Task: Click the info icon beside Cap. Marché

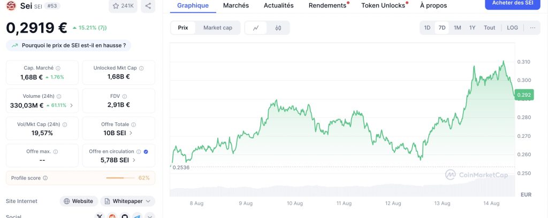Action: [x=58, y=68]
